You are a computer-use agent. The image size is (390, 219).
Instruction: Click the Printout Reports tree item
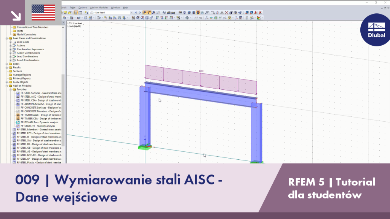tap(22, 78)
